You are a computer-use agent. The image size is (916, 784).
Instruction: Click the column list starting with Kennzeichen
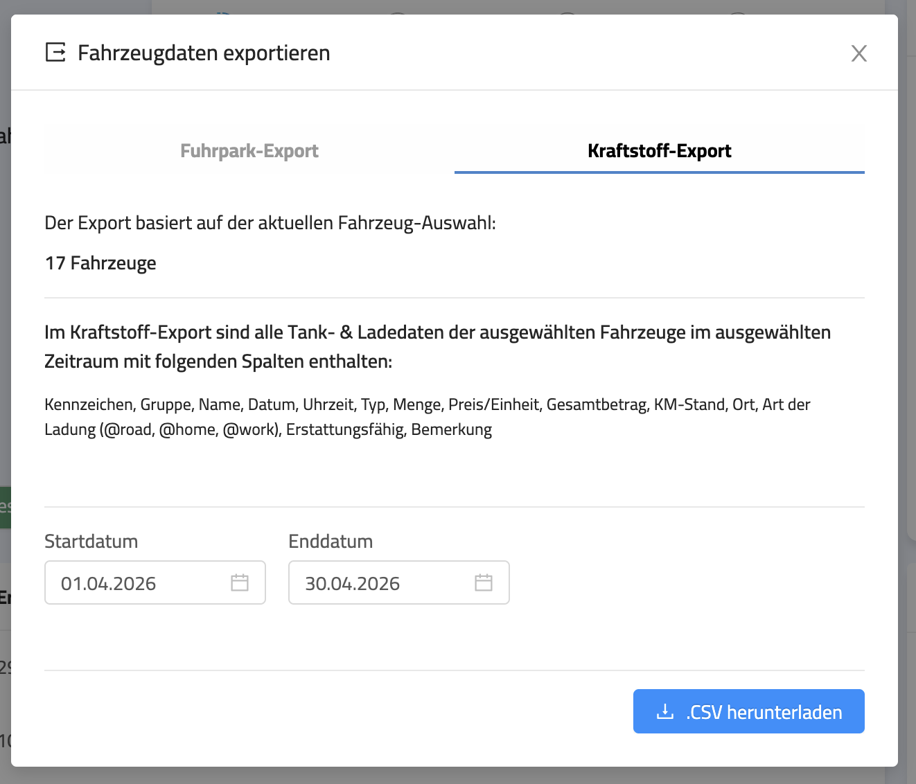(x=427, y=417)
